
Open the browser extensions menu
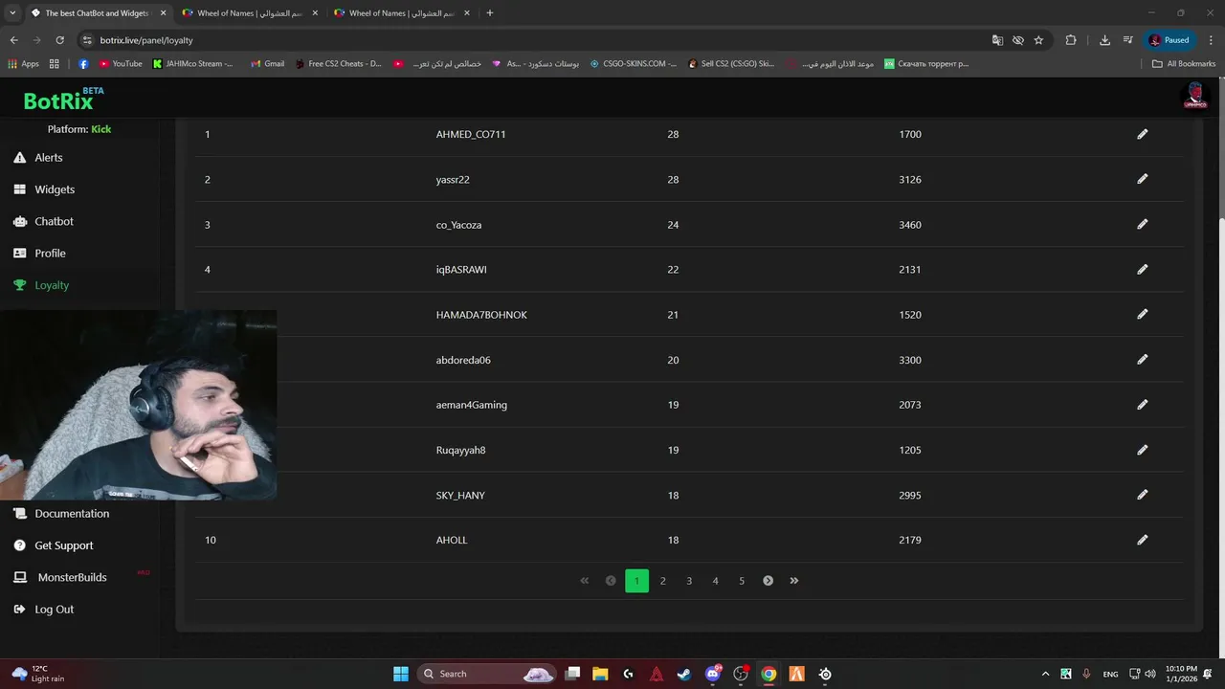[x=1071, y=40]
